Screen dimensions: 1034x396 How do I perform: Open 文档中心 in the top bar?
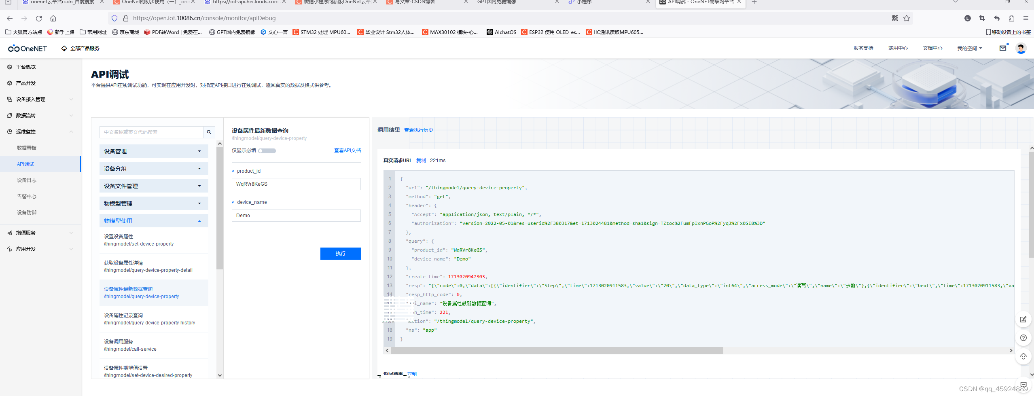(x=932, y=48)
